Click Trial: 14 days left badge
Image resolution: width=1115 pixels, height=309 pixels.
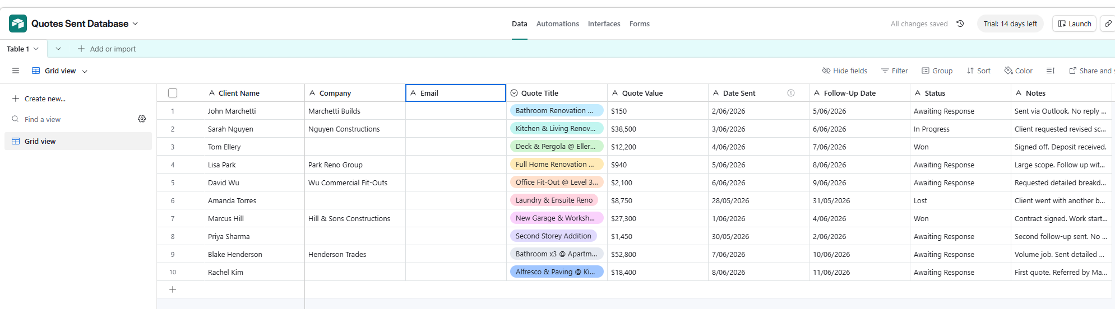1010,24
